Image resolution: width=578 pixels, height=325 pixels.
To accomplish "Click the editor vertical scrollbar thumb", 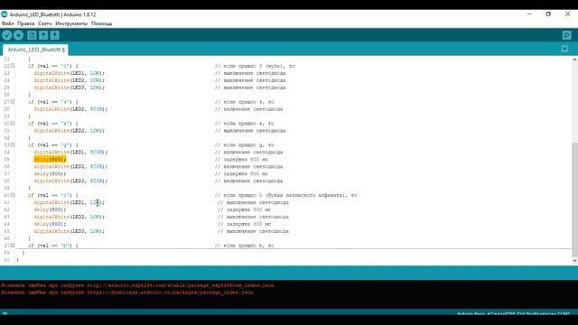I will 574,199.
